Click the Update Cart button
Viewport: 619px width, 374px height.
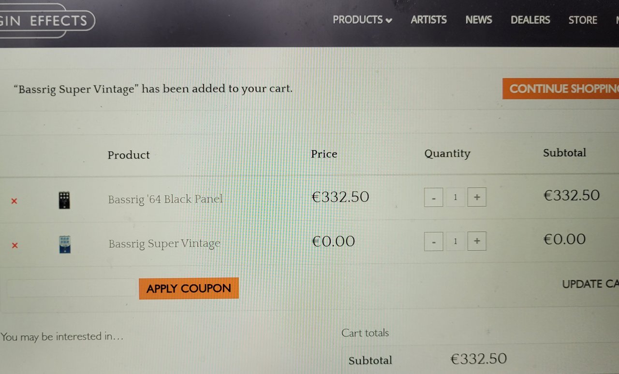click(x=590, y=284)
